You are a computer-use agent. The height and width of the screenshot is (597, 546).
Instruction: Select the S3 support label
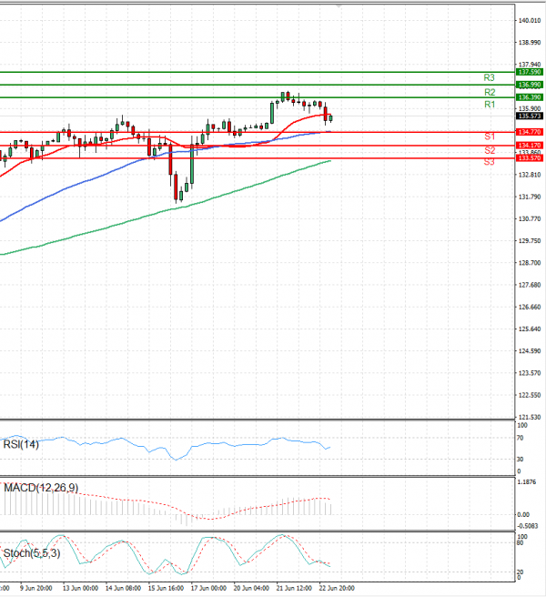pos(490,162)
